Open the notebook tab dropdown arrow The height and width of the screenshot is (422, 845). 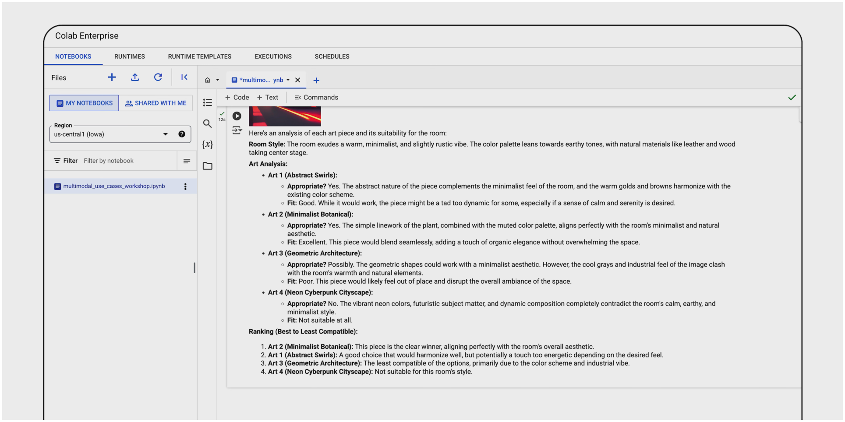288,80
